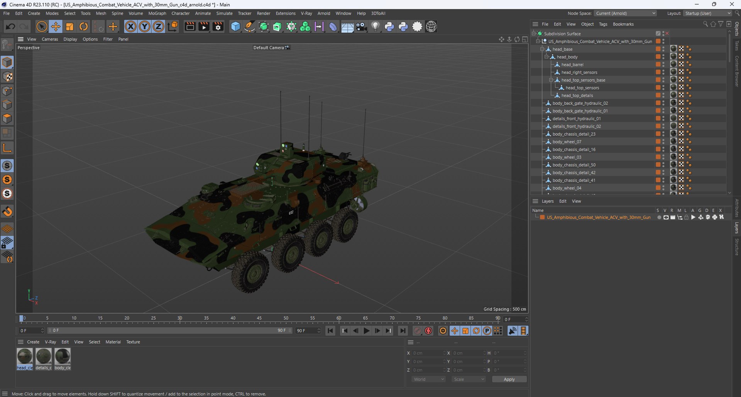This screenshot has height=397, width=741.
Task: Open the MoGraph menu
Action: [x=157, y=13]
